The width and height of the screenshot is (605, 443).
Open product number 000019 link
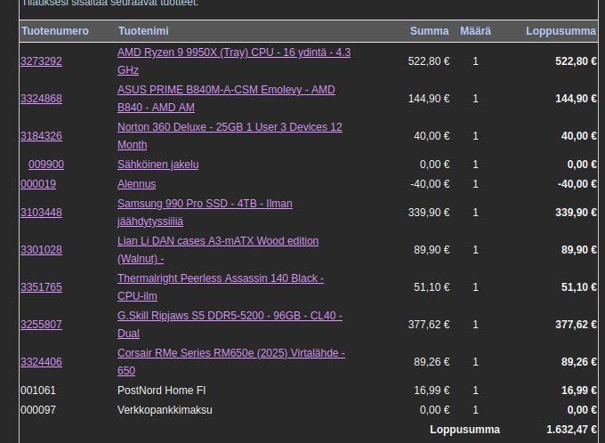tap(38, 184)
